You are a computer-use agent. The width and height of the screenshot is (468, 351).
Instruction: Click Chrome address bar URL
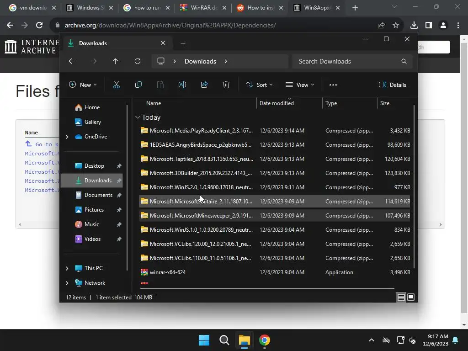point(170,26)
